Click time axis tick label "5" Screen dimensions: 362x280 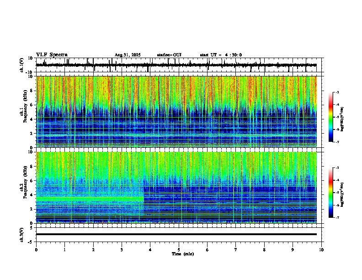pos(179,250)
